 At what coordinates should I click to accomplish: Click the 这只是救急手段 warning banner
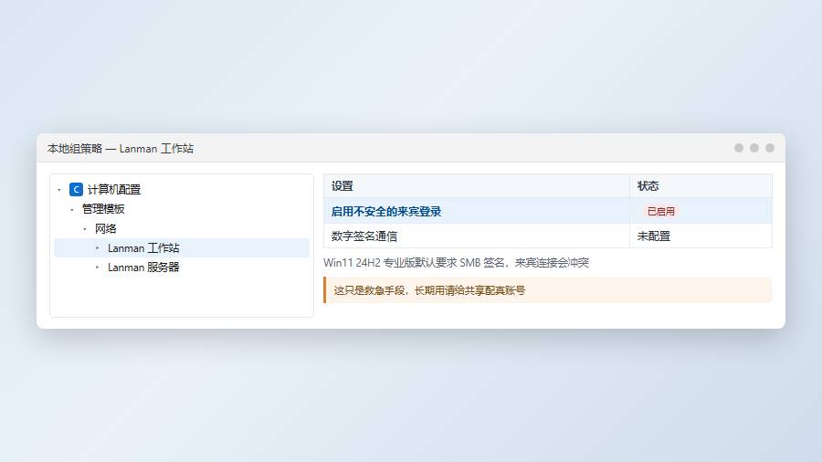click(x=548, y=290)
